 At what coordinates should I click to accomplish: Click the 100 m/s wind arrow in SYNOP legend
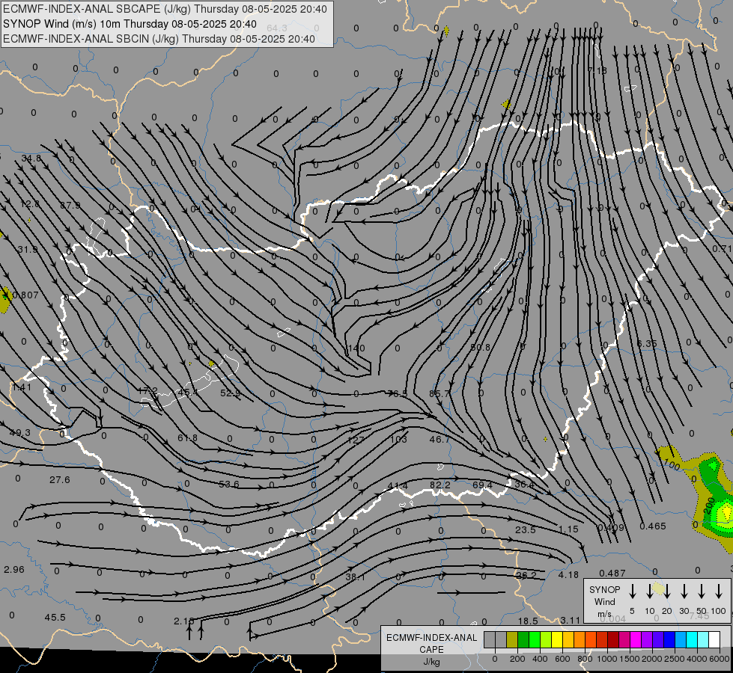719,591
